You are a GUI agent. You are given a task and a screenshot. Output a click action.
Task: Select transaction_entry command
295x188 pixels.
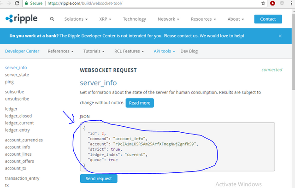coord(22,178)
